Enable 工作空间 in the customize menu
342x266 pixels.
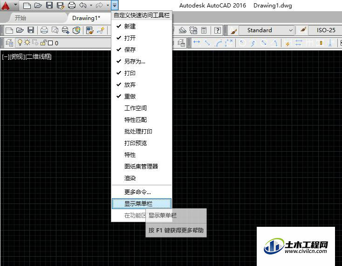coord(141,108)
